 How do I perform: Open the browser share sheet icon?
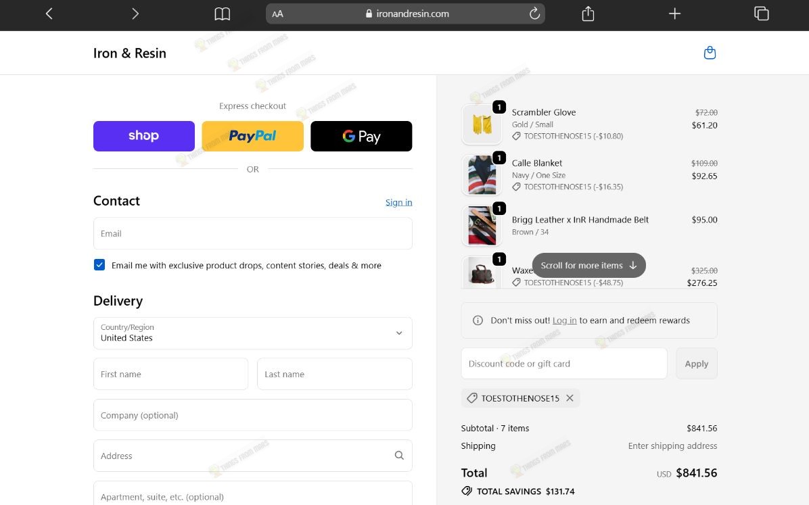tap(588, 14)
